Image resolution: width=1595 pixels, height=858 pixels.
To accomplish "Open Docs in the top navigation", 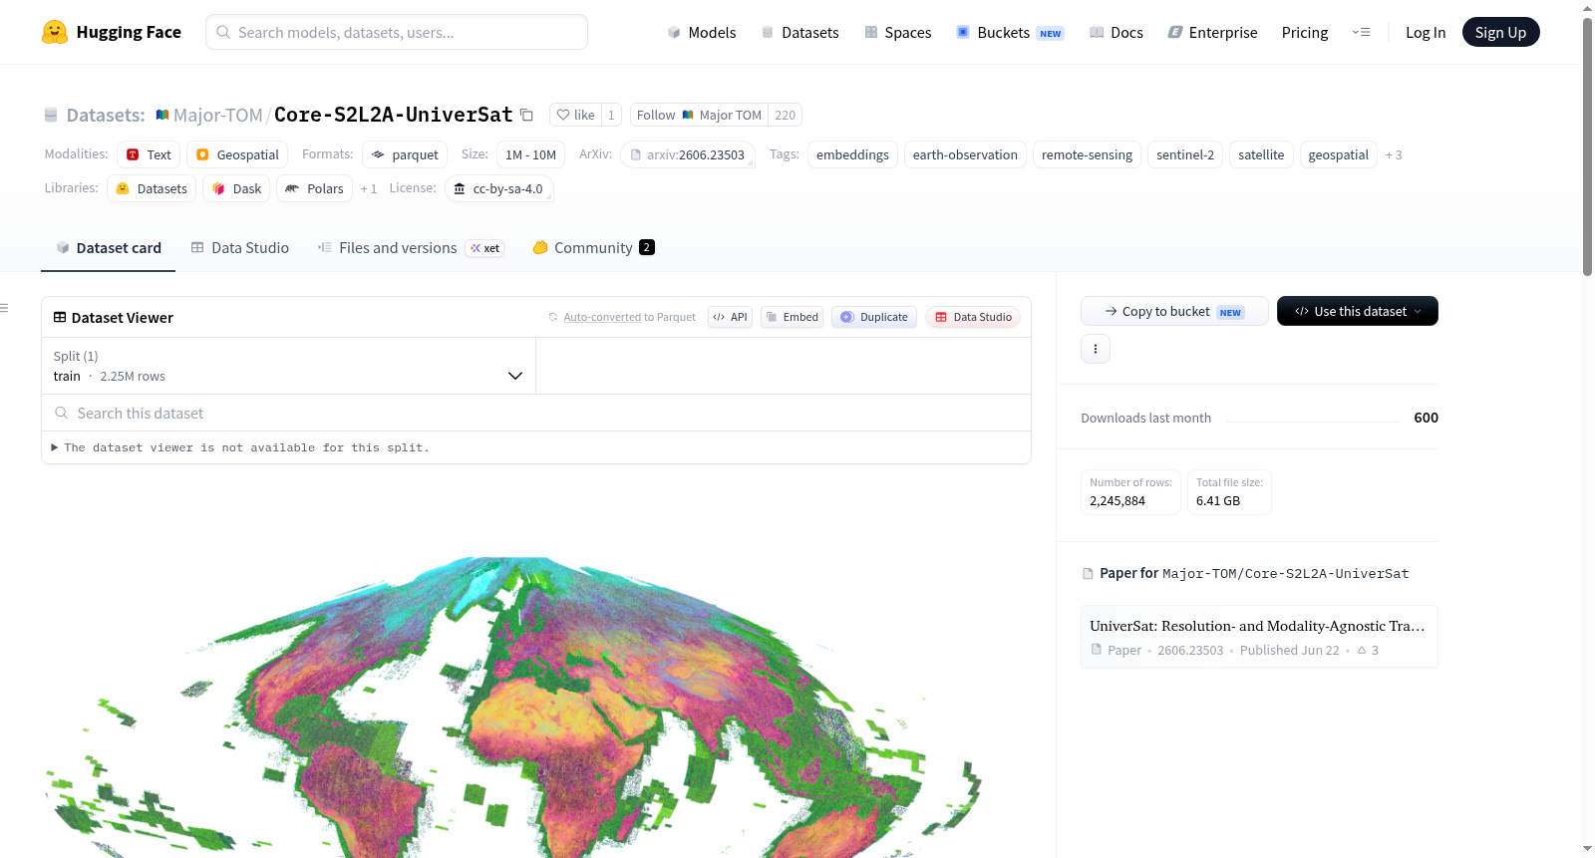I will pos(1116,33).
